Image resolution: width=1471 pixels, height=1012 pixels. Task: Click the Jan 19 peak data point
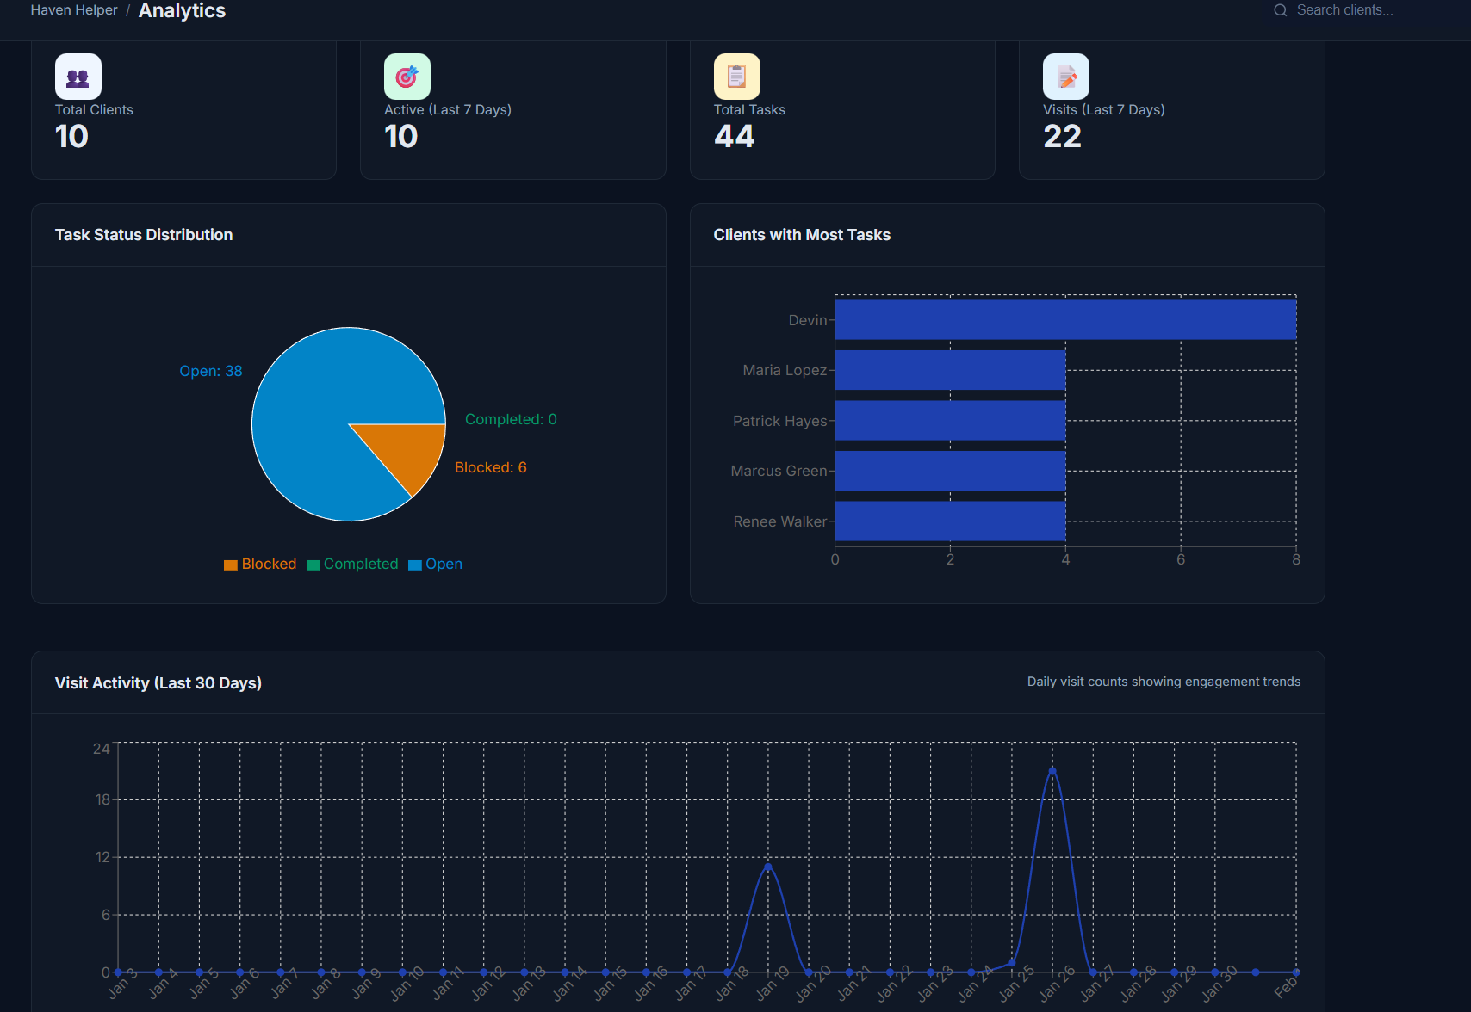click(767, 867)
